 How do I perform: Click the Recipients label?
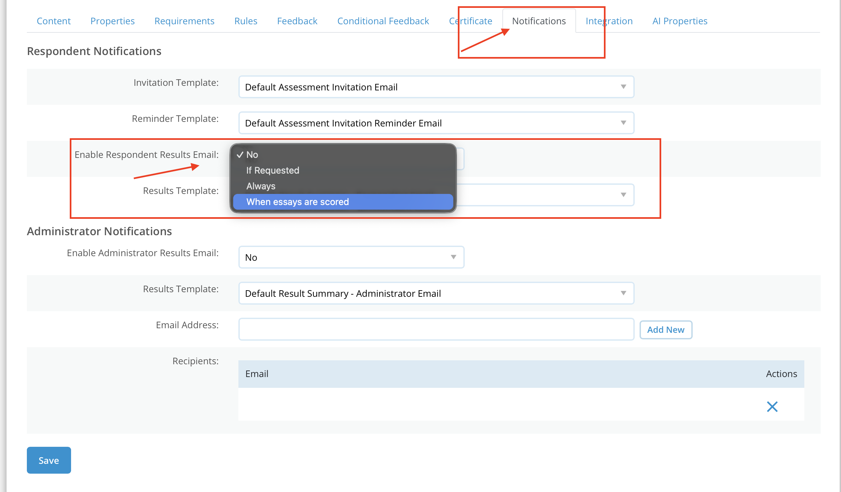196,361
